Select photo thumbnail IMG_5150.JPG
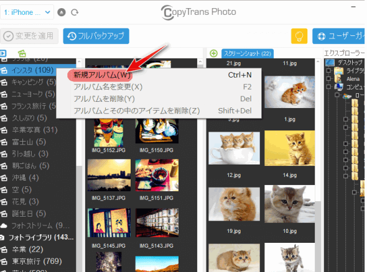Image resolution: width=367 pixels, height=272 pixels. [x=157, y=131]
